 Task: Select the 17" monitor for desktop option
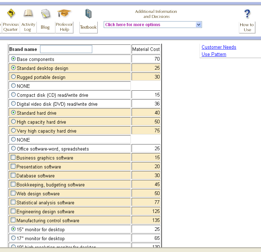tap(13, 238)
